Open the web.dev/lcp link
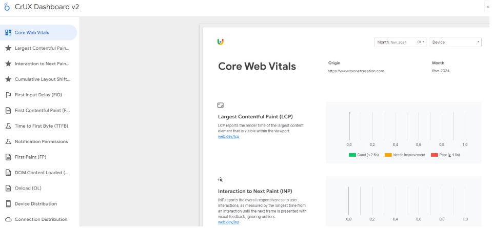 [229, 136]
